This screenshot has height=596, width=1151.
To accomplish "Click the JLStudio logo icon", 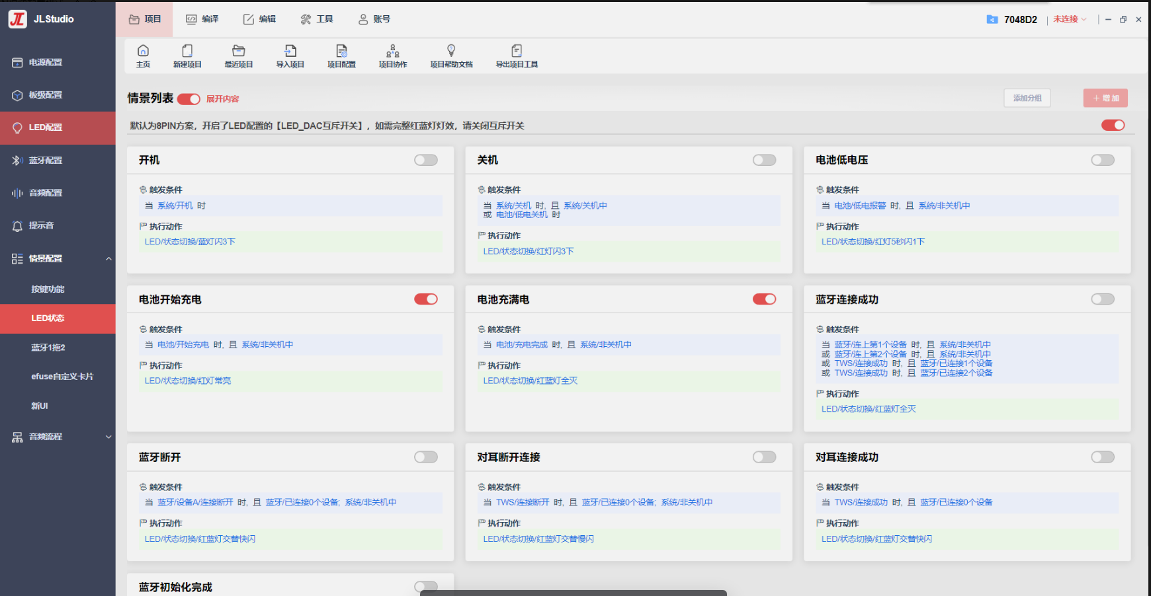I will tap(18, 19).
